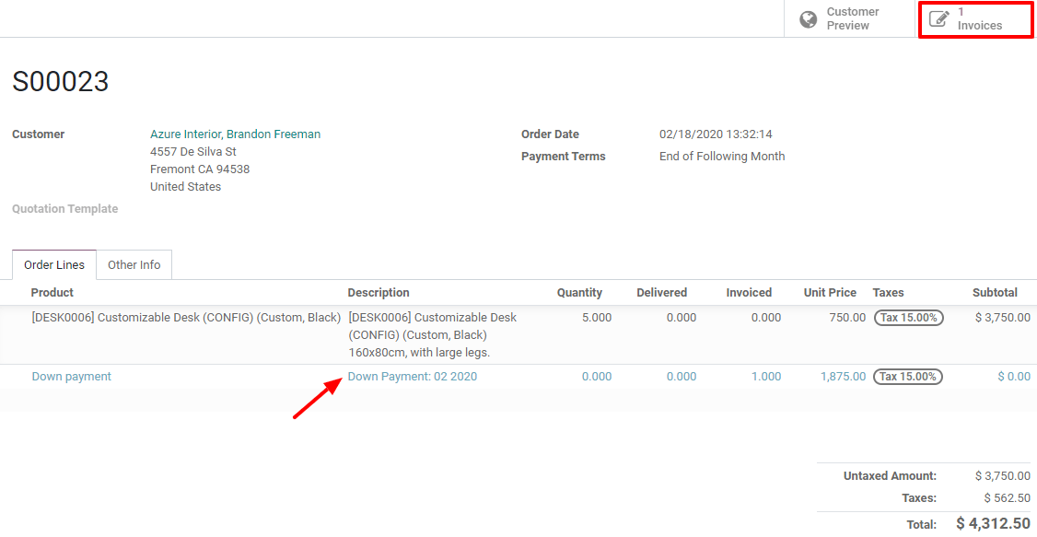
Task: Select the Order Lines tab
Action: pos(53,264)
